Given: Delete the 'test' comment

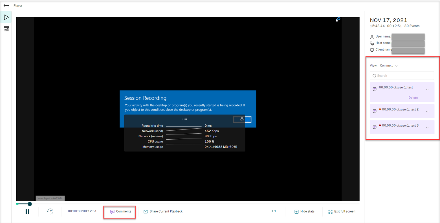Looking at the screenshot, I should (413, 98).
